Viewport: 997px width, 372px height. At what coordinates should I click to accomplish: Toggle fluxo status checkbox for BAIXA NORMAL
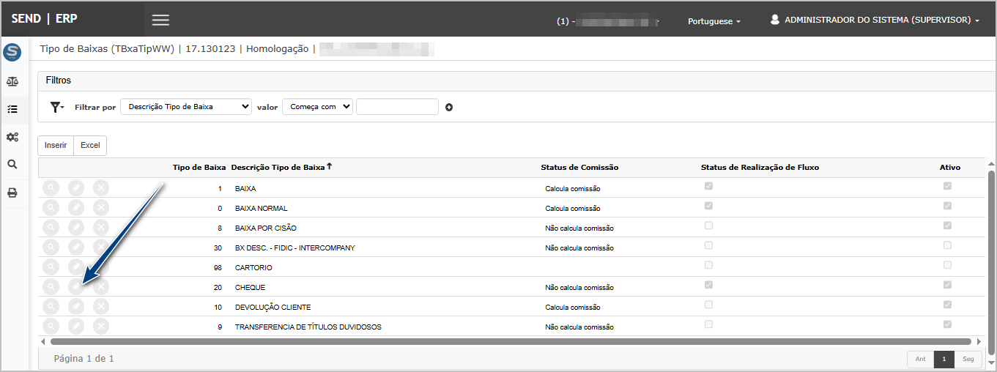coord(708,206)
